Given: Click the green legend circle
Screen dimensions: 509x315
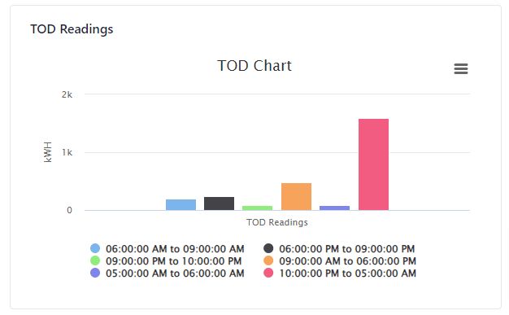Looking at the screenshot, I should (x=95, y=260).
